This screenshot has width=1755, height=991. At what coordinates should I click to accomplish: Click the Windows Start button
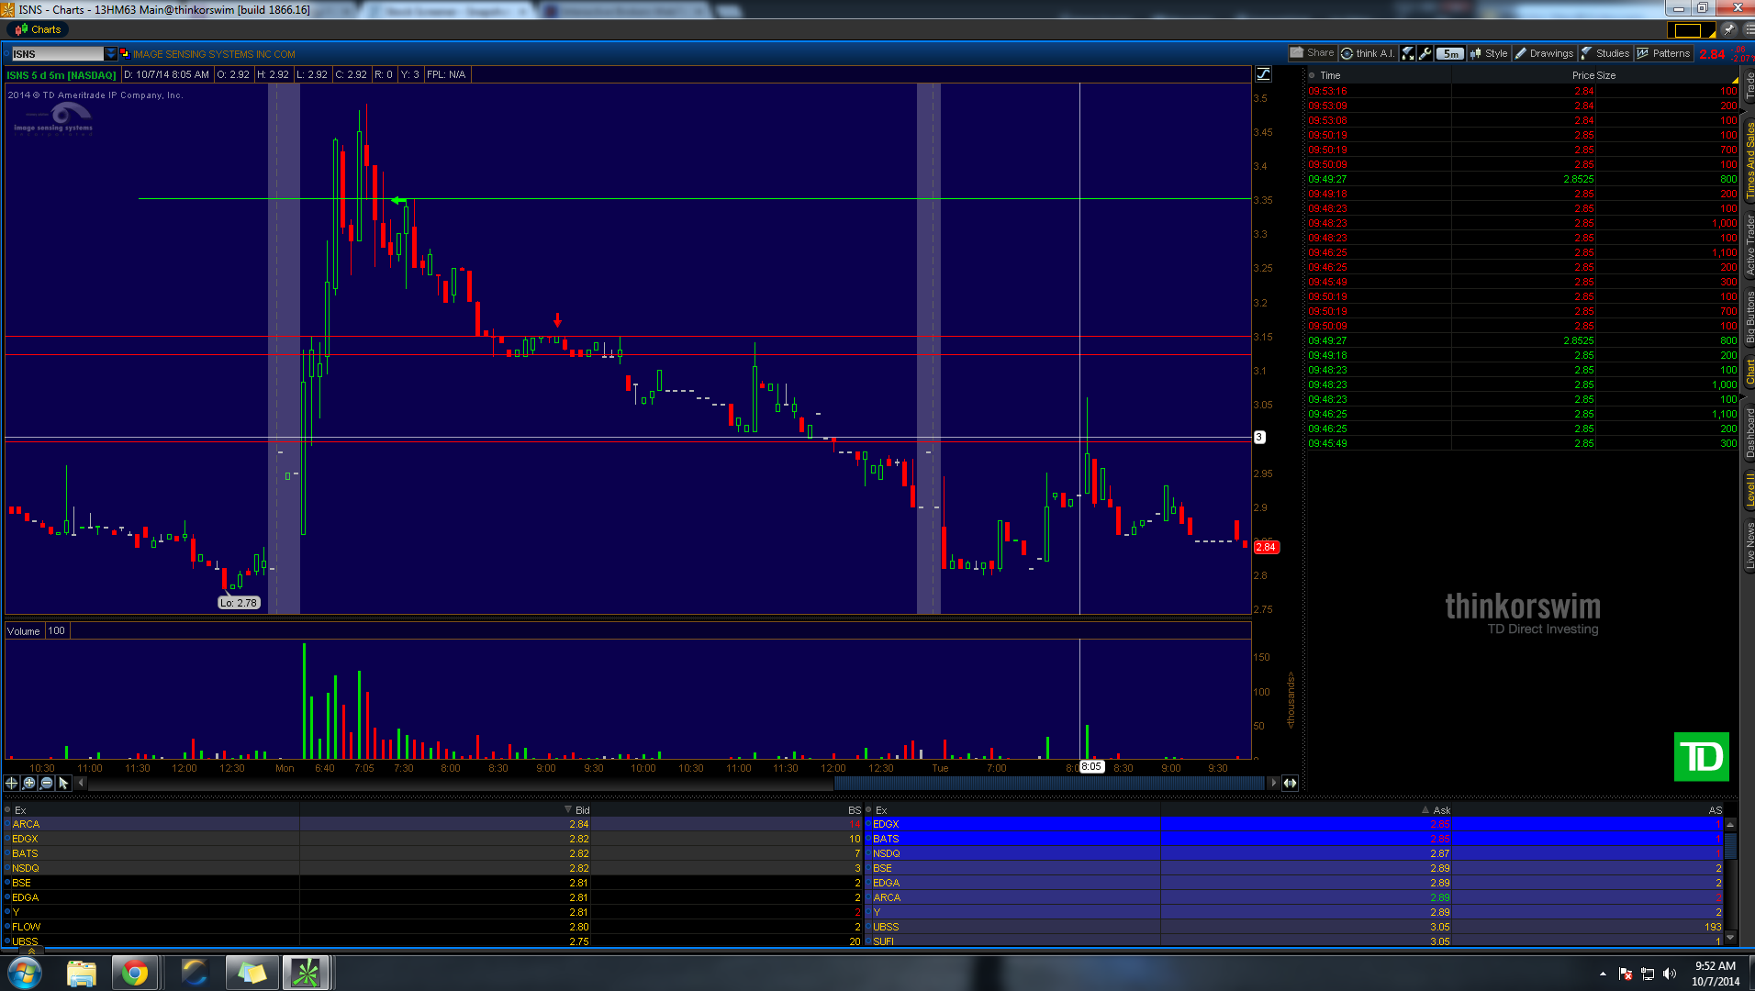(x=25, y=973)
